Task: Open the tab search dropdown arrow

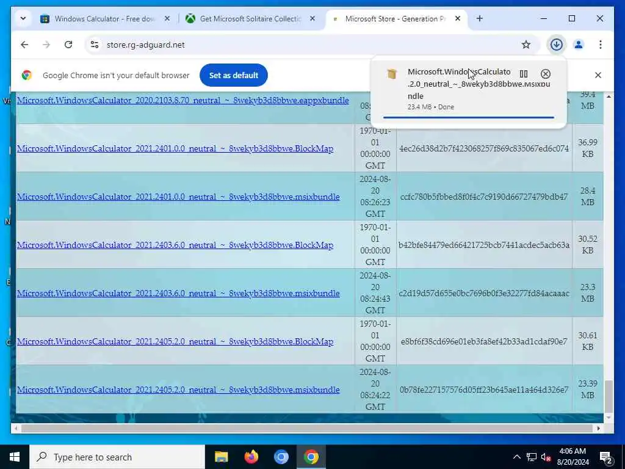Action: click(x=23, y=19)
